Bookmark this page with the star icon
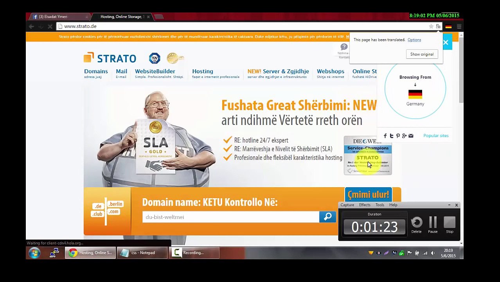Image resolution: width=500 pixels, height=282 pixels. tap(431, 26)
